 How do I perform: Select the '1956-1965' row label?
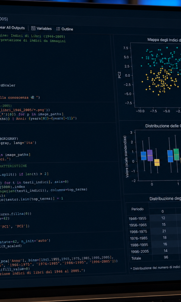pos(138,225)
